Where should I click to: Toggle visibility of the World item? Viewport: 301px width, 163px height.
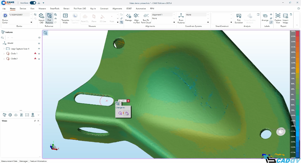pyautogui.click(x=39, y=44)
